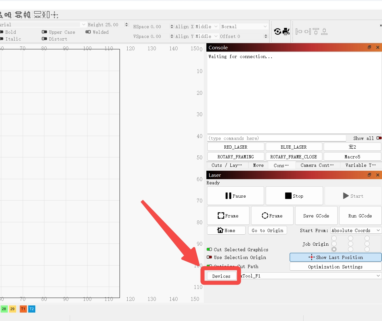
Task: Toggle Cut Selected Graphics
Action: click(x=209, y=250)
